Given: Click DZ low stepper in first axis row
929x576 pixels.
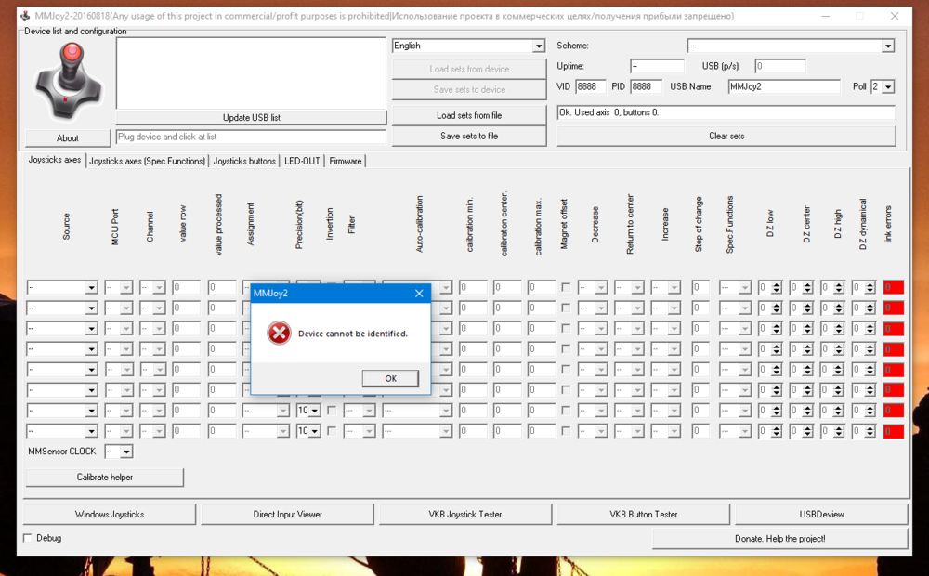Looking at the screenshot, I should (776, 287).
